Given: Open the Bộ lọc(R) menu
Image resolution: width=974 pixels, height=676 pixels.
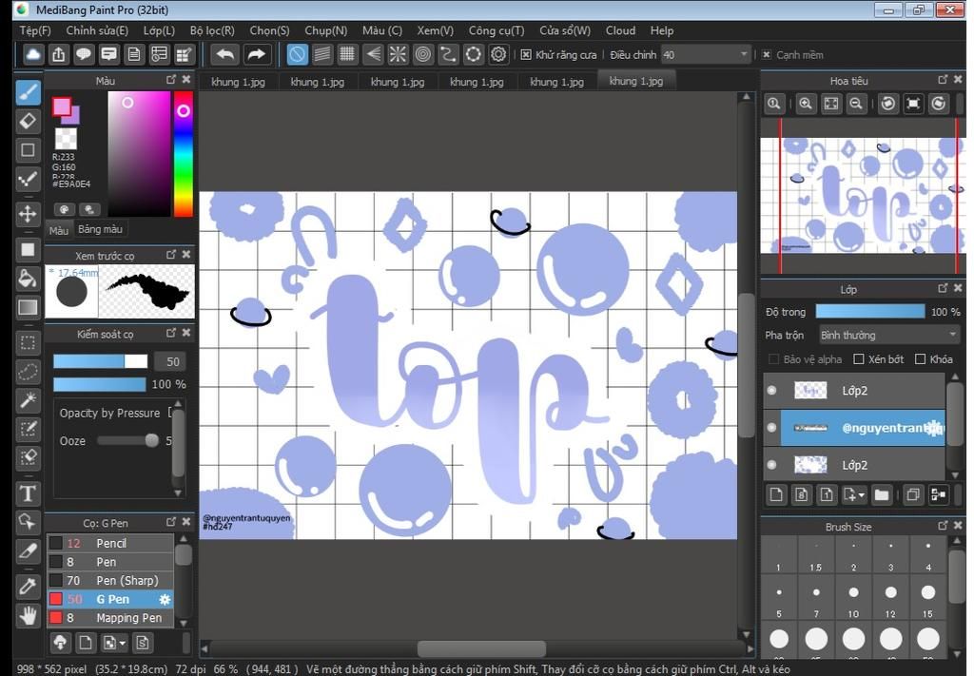Looking at the screenshot, I should (x=212, y=30).
